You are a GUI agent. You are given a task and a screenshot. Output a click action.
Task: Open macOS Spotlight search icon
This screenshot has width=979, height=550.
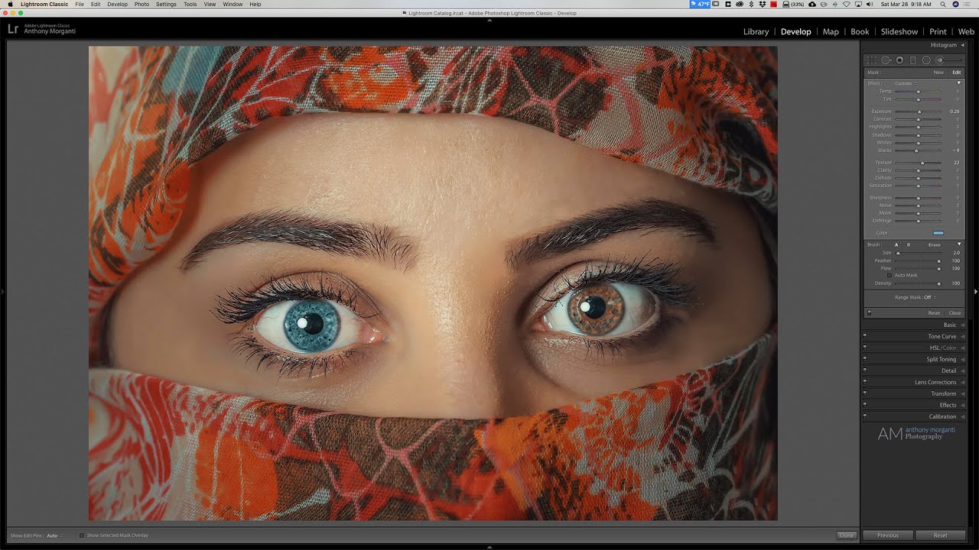[943, 4]
